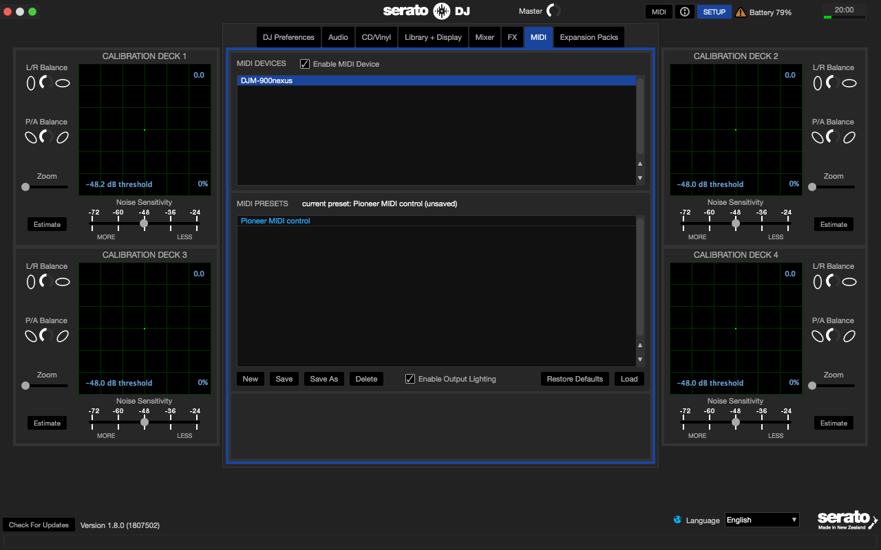Click the MIDI Devices list scrollbar

[x=640, y=116]
